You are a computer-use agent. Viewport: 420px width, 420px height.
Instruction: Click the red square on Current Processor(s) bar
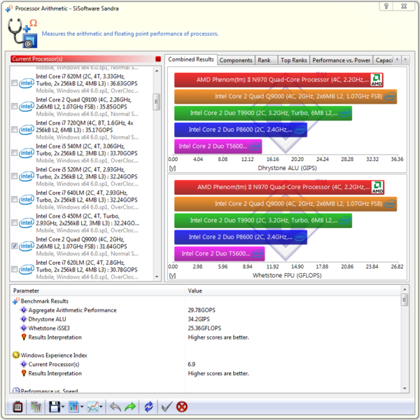pos(158,59)
